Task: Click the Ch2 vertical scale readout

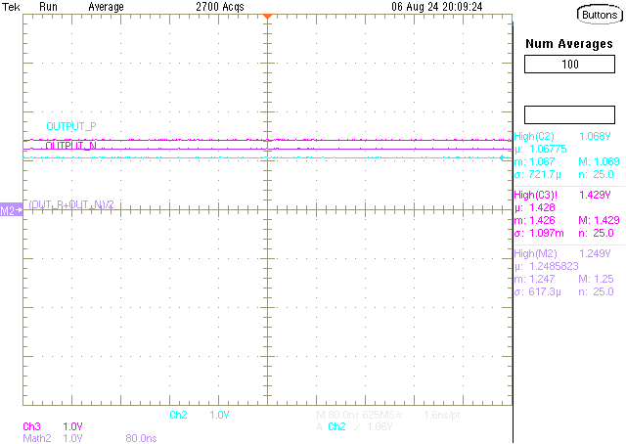Action: (200, 415)
